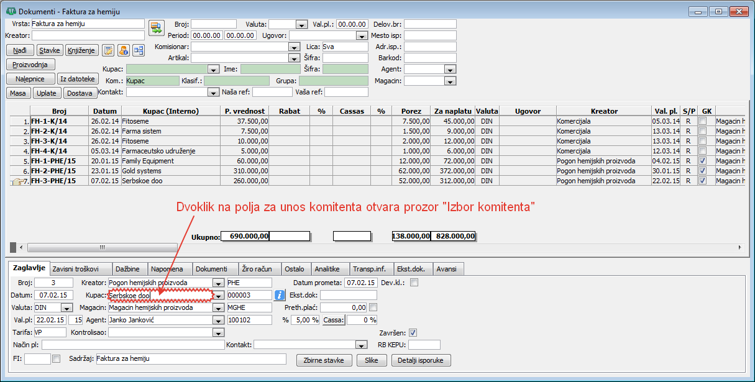Expand the Magacin dropdown in Zaglavlje

coord(217,307)
